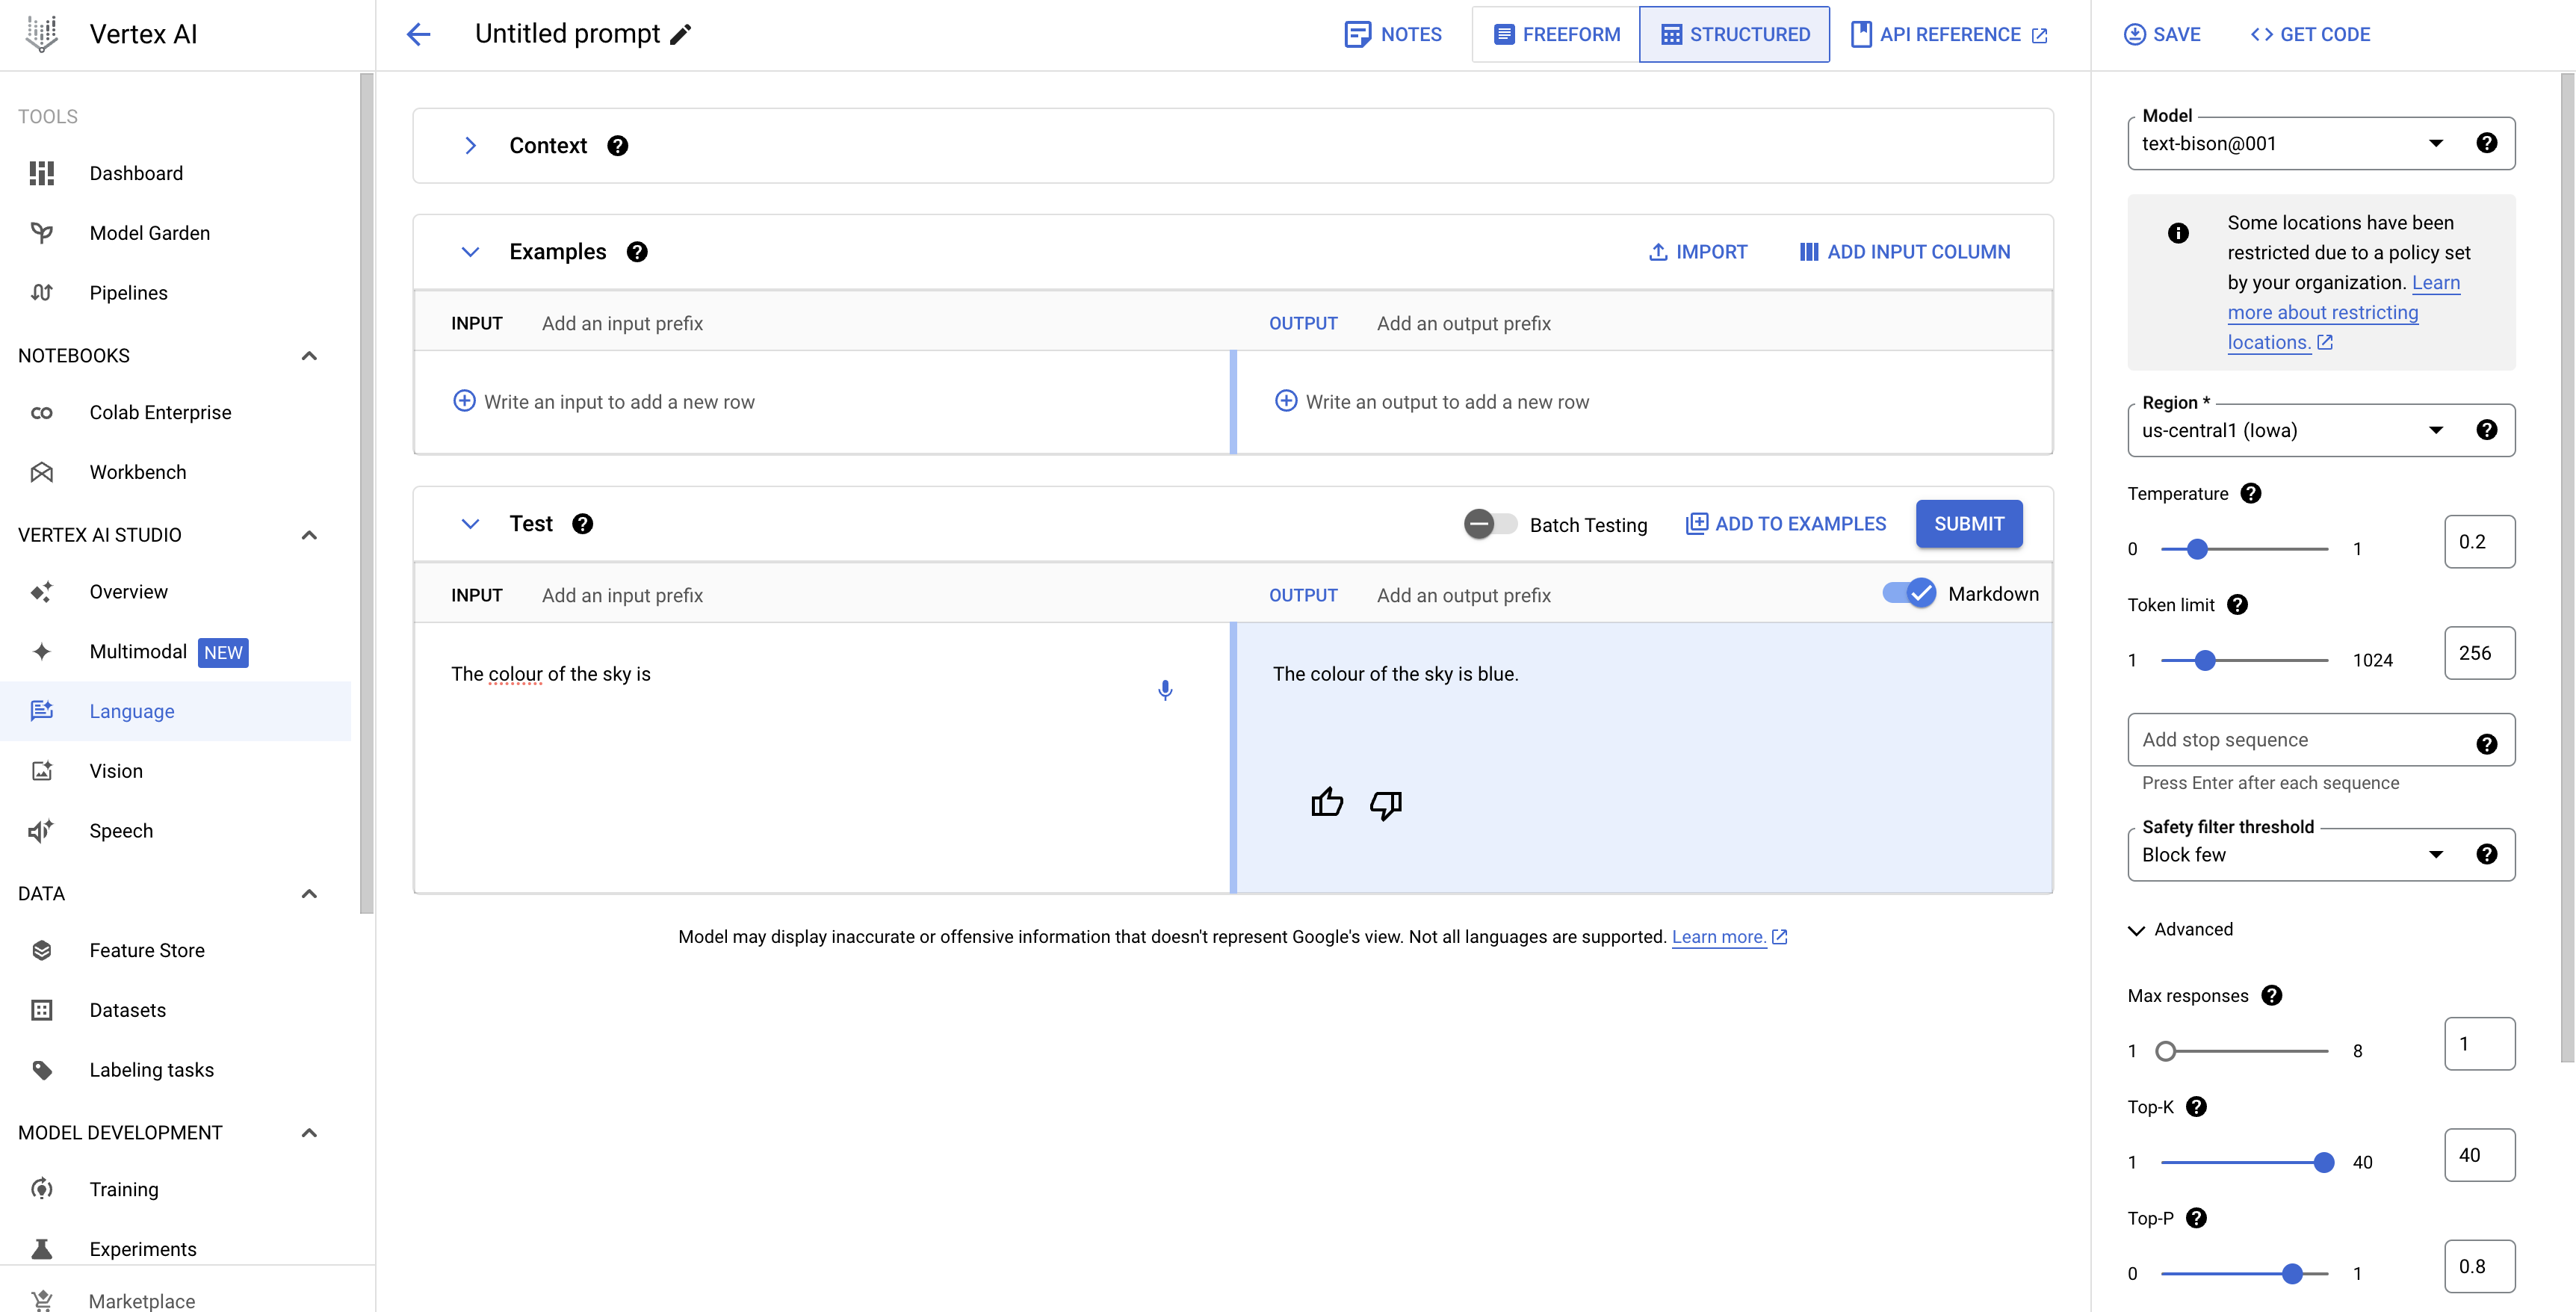Image resolution: width=2576 pixels, height=1312 pixels.
Task: Select the Structured tab
Action: pos(1735,35)
